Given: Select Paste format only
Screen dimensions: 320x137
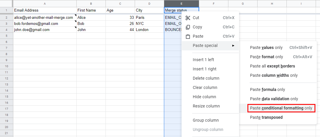Looking at the screenshot, I should pos(266,57).
